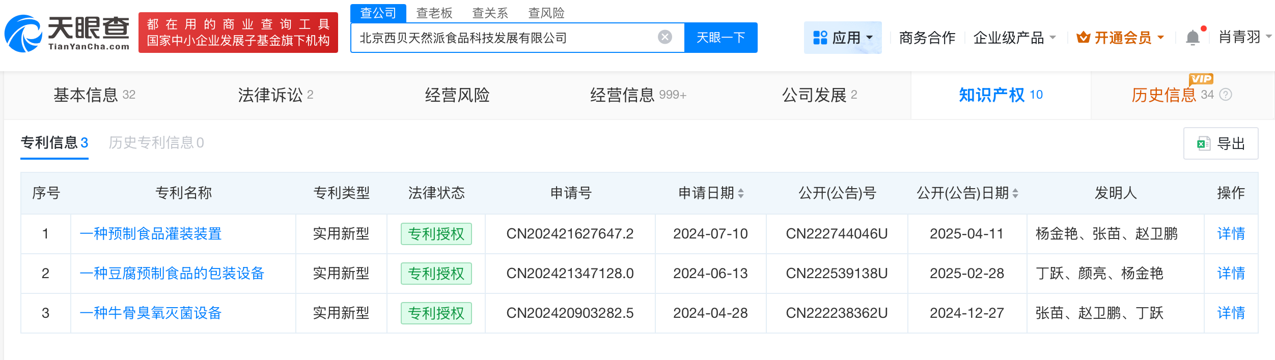Viewport: 1275px width, 360px height.
Task: Select the 查老板 search mode
Action: coord(434,13)
